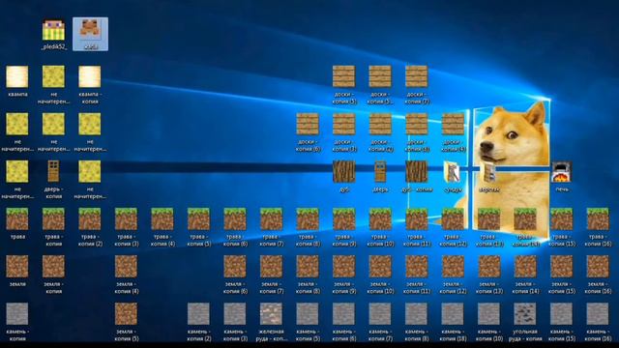The width and height of the screenshot is (619, 348).
Task: Select the камень - копия (6) icon
Action: click(x=344, y=313)
